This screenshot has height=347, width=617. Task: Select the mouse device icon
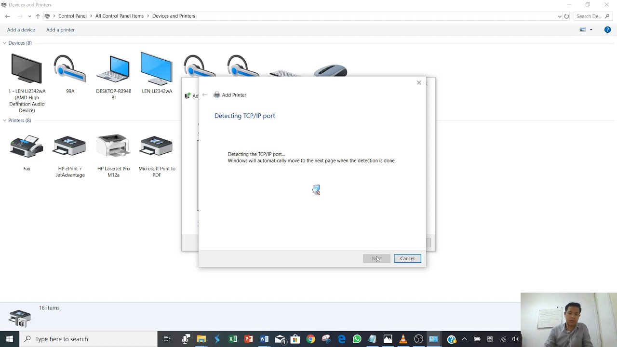pos(331,71)
